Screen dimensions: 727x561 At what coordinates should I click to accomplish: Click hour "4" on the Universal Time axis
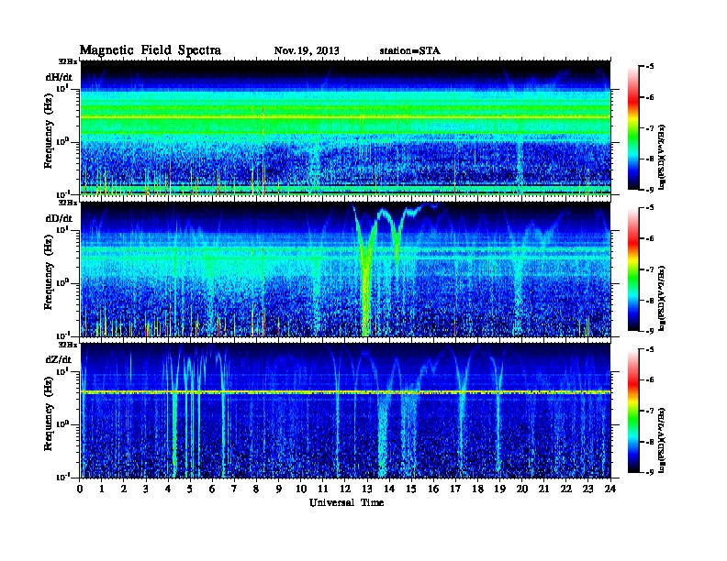click(x=168, y=489)
